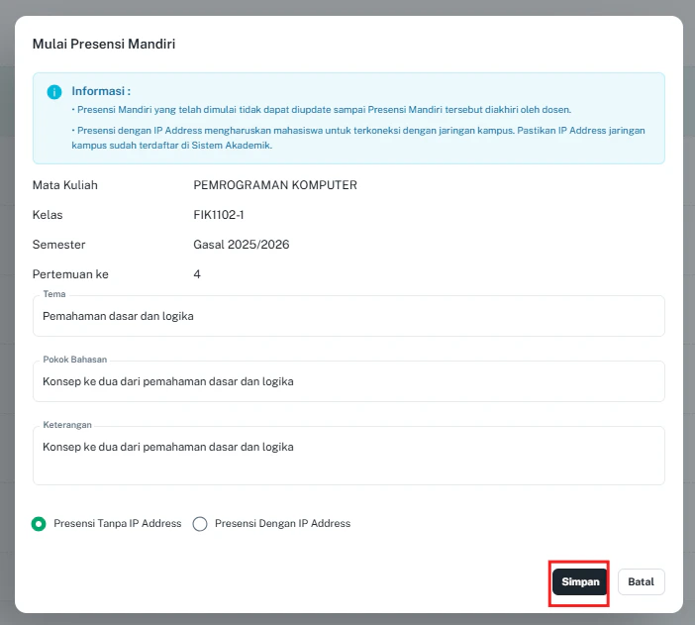Focus the Pokok Bahasan input field

point(348,381)
